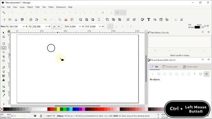The height and width of the screenshot is (119, 212).
Task: Zoom to fit drawing icon
Action: point(86,20)
